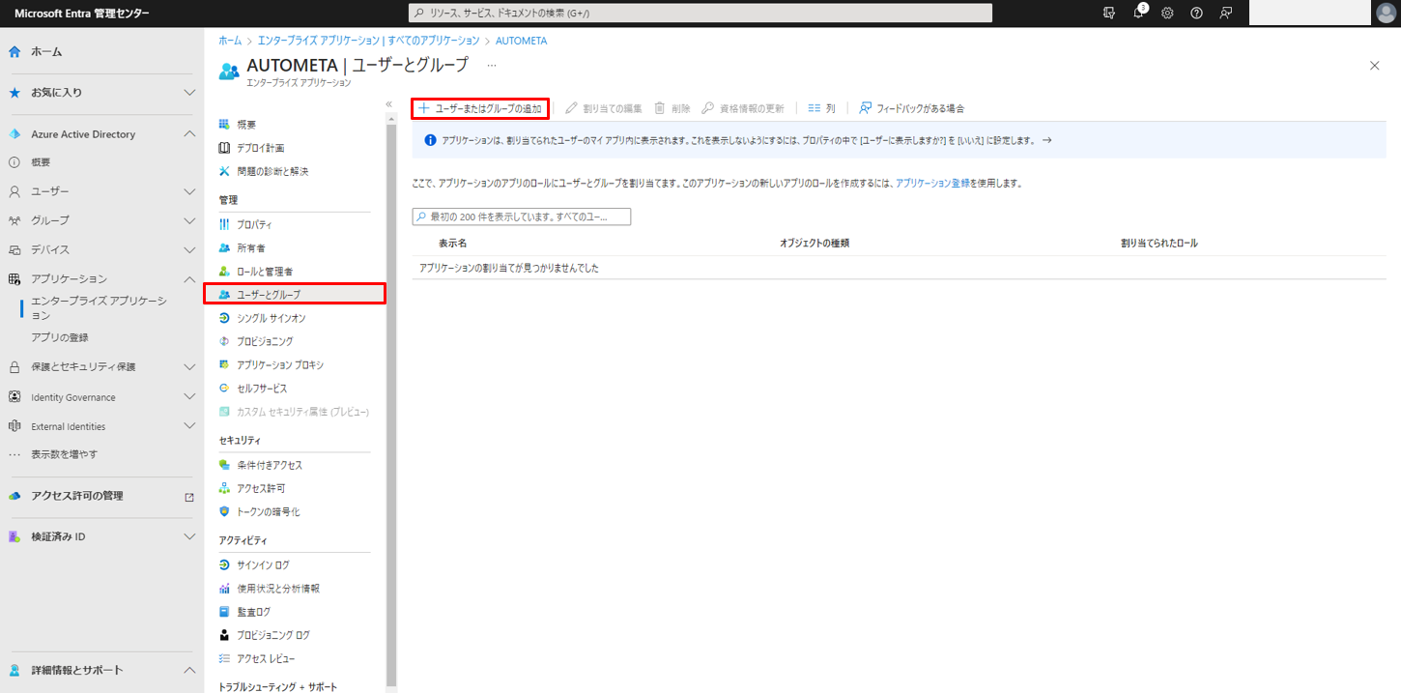The image size is (1401, 693).
Task: Expand the 検証済み ID chevron
Action: (x=189, y=536)
